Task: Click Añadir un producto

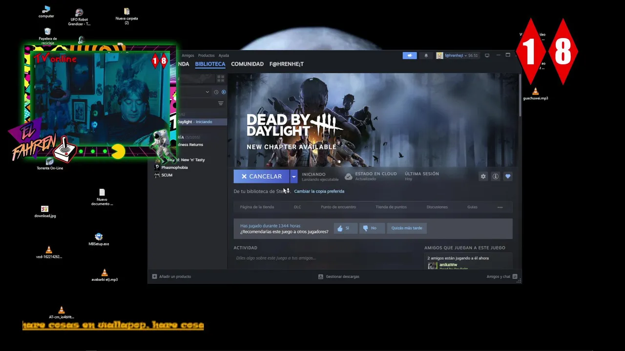Action: [172, 276]
